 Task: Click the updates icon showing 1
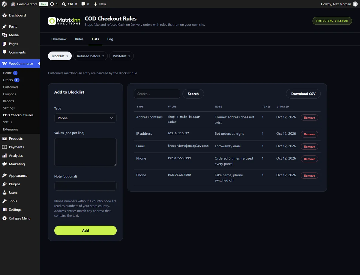[52, 4]
